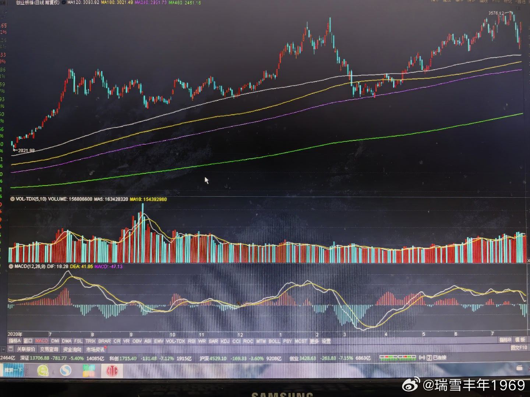Select the 指标B tab

click(505, 340)
